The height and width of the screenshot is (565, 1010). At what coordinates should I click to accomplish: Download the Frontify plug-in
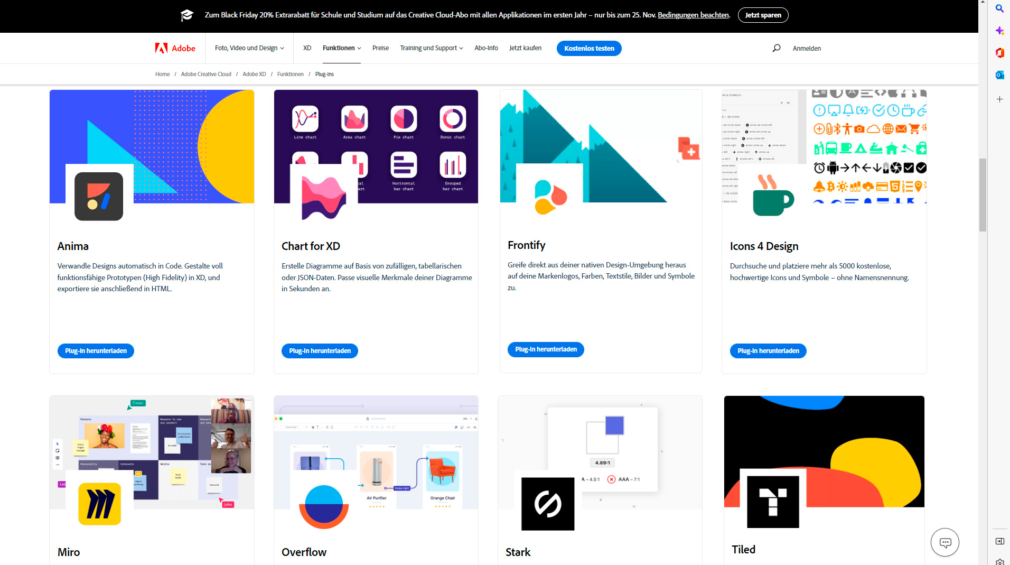(x=546, y=349)
